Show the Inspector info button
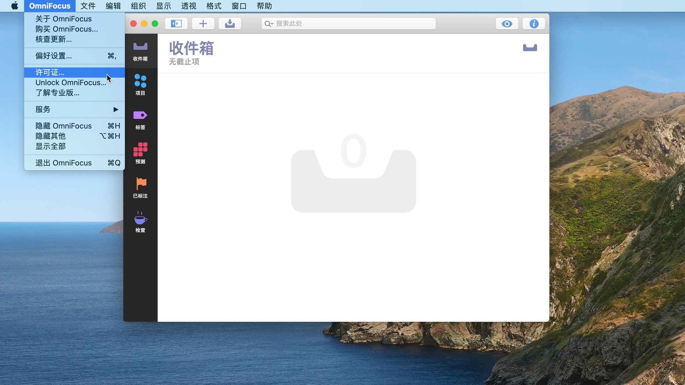 click(534, 24)
